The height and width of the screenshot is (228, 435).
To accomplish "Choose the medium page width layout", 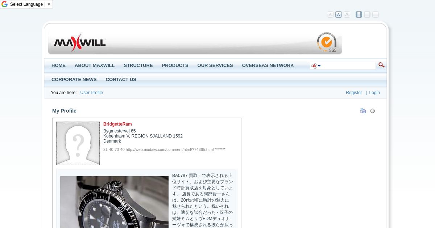I will point(367,14).
